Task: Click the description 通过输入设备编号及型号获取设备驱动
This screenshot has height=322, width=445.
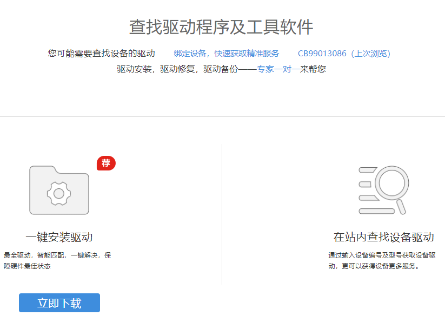Action: pos(382,261)
